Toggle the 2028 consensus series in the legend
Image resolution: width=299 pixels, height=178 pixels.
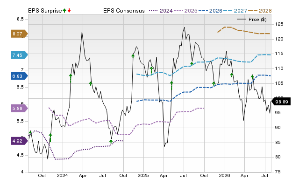(260, 11)
